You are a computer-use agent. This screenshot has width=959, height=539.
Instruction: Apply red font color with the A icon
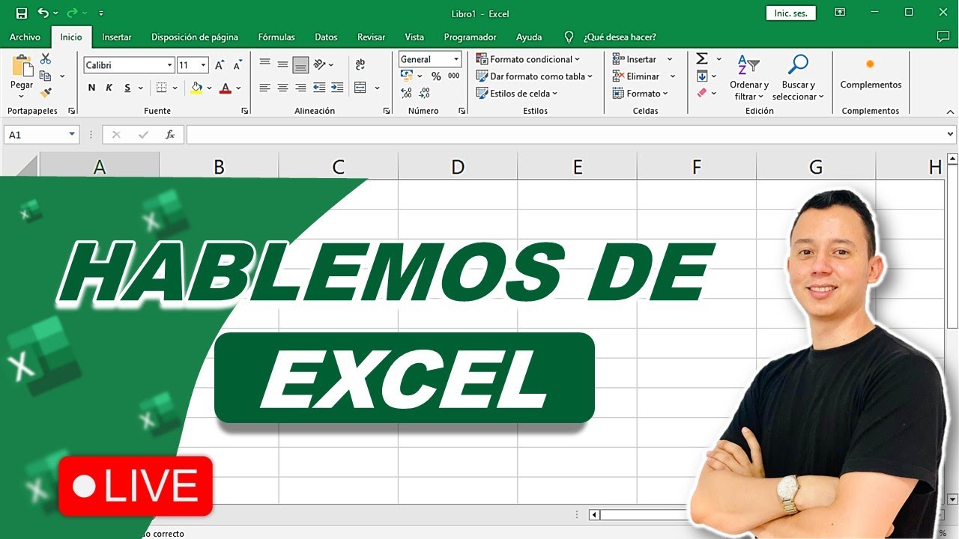point(226,88)
